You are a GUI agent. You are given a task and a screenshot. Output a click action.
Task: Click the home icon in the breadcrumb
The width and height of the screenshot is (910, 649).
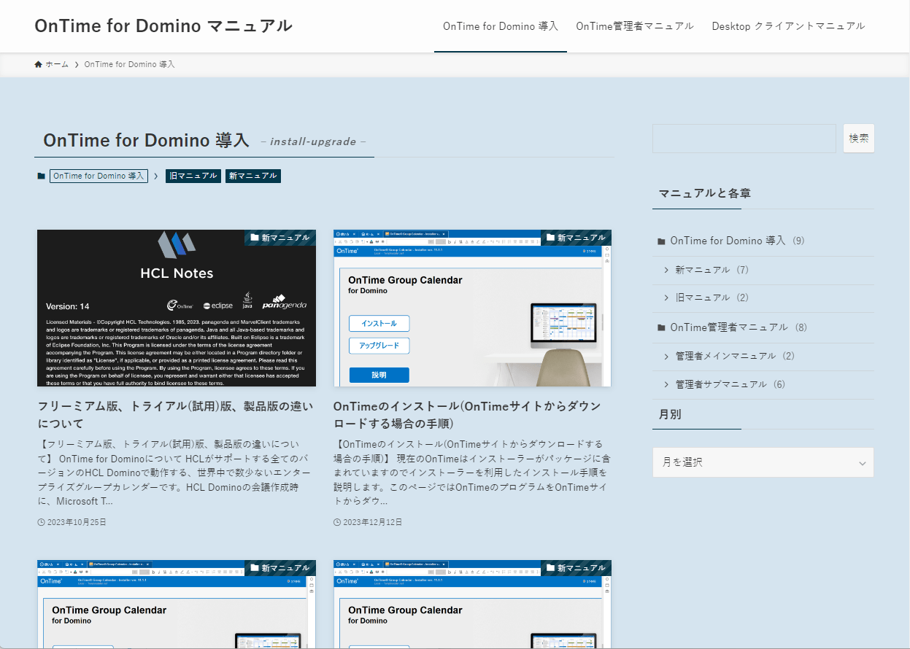[x=38, y=64]
